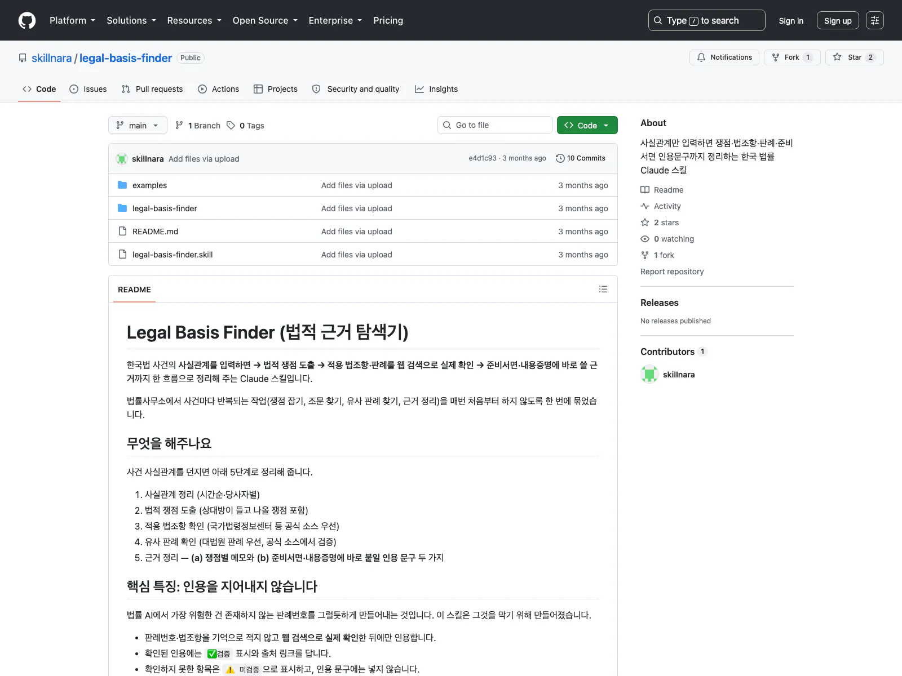Click README.md file icon
This screenshot has height=676, width=902.
[x=122, y=231]
